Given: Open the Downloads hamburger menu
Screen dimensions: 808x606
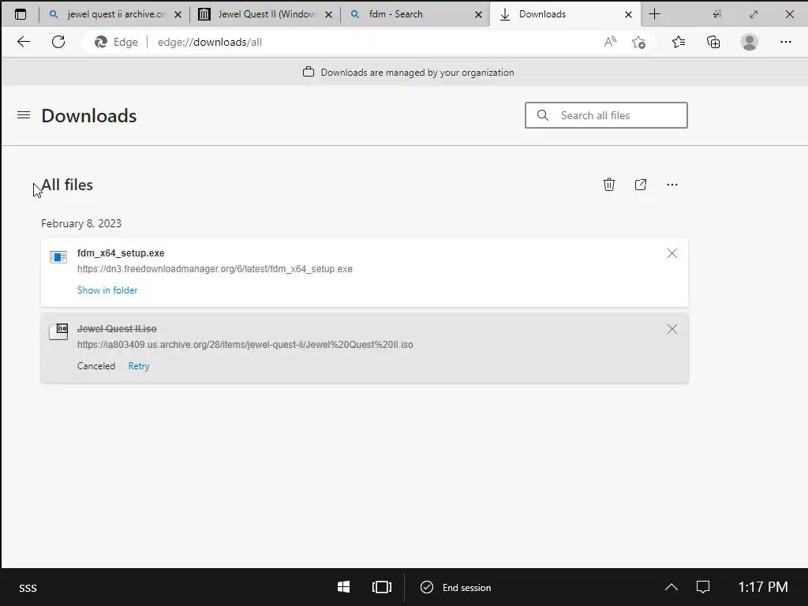Looking at the screenshot, I should [24, 115].
